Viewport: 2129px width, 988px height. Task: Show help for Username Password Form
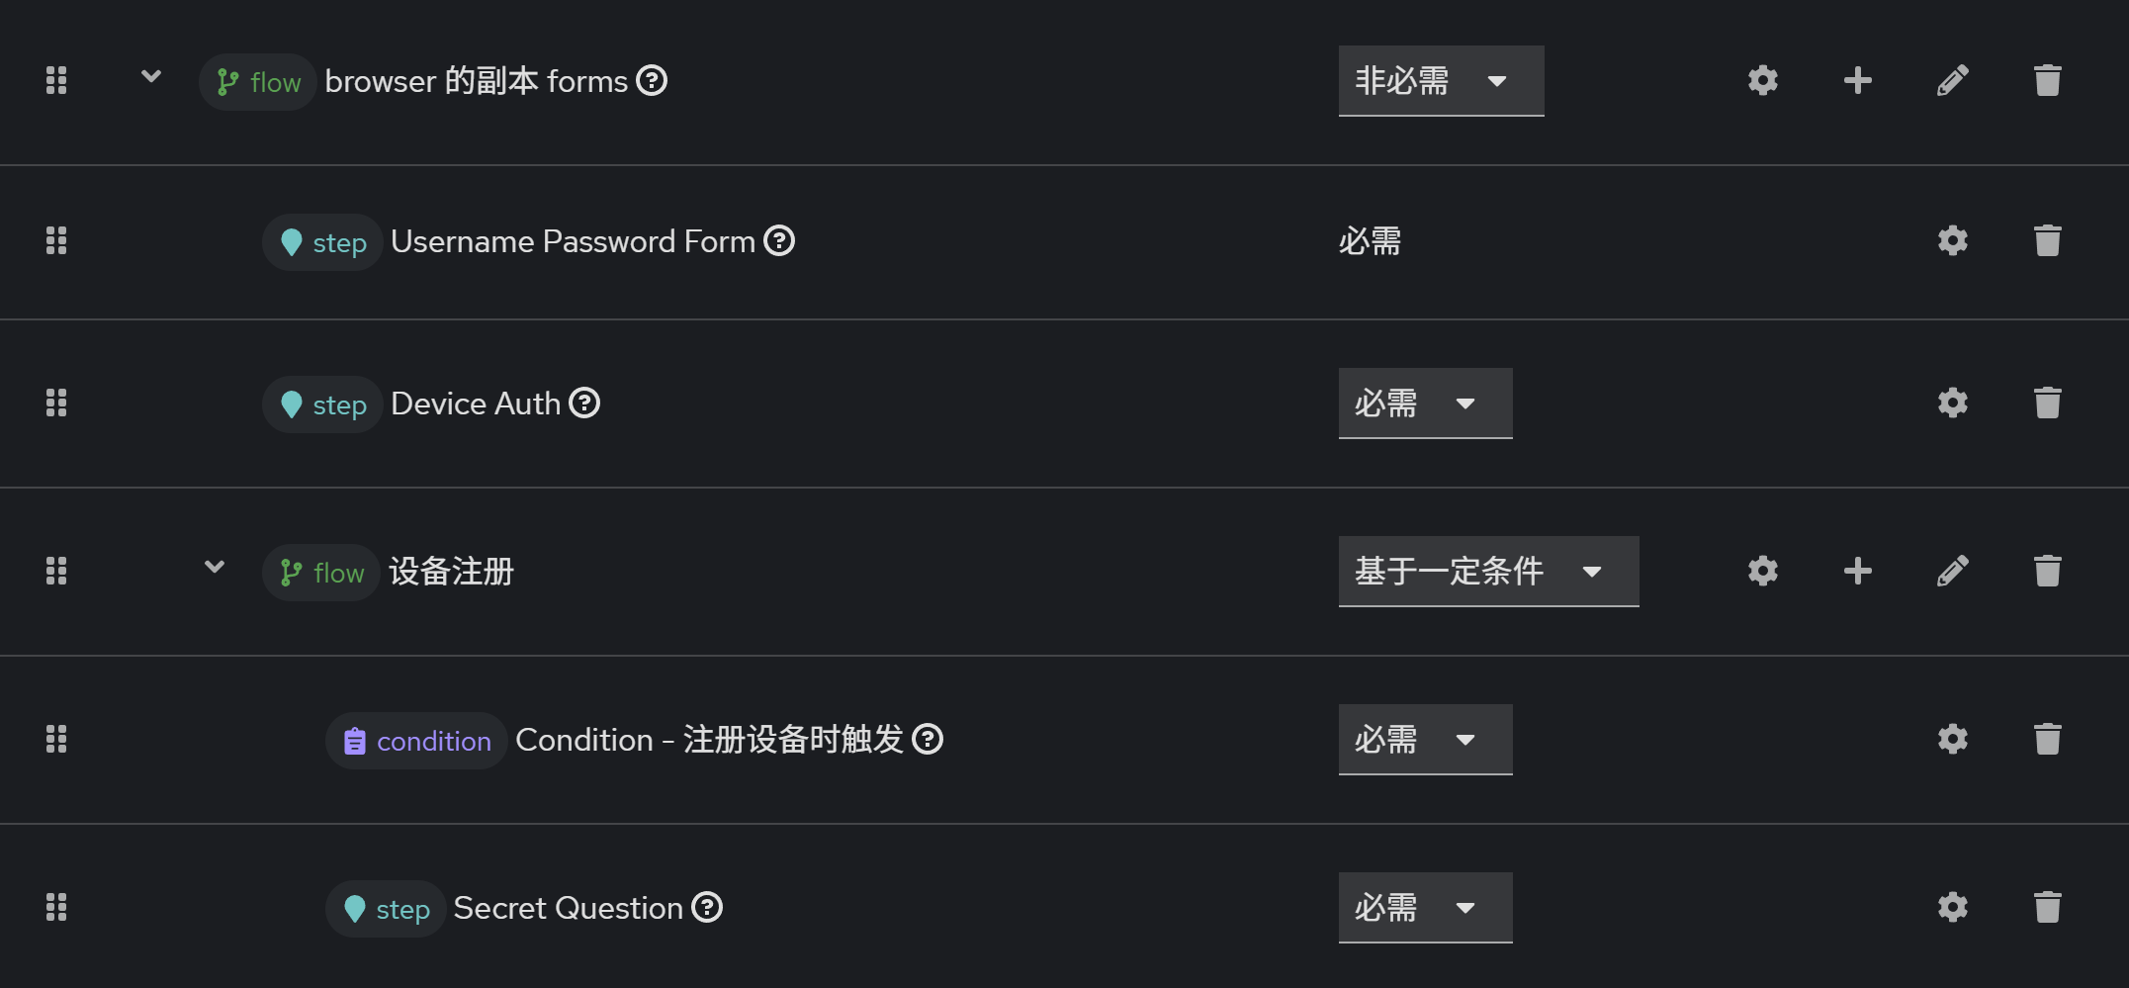pos(779,240)
